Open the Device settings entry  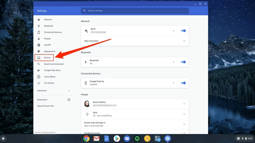pyautogui.click(x=47, y=58)
